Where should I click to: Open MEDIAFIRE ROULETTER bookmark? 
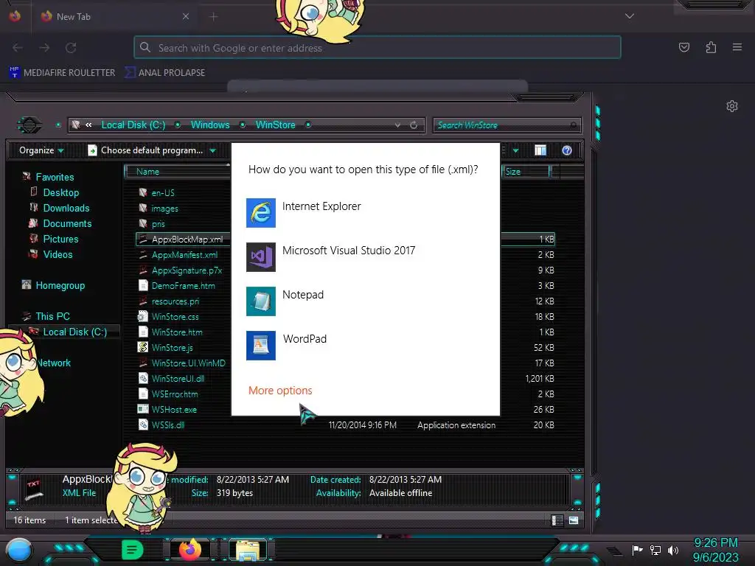[x=62, y=73]
